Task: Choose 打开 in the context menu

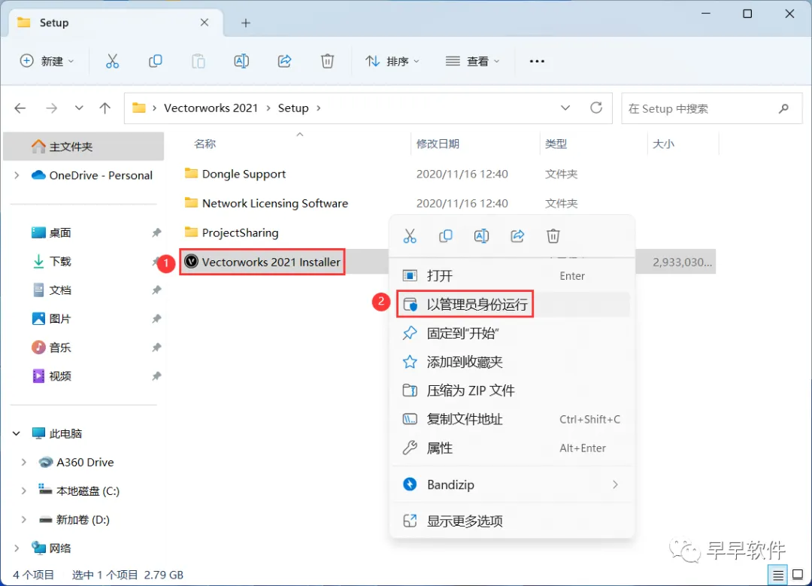Action: click(x=512, y=275)
